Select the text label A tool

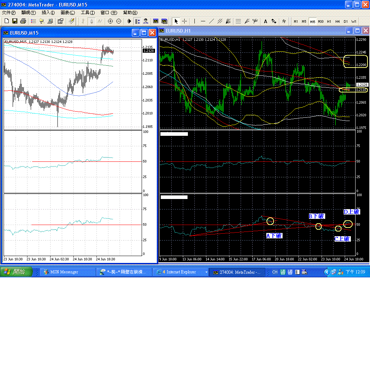click(266, 21)
